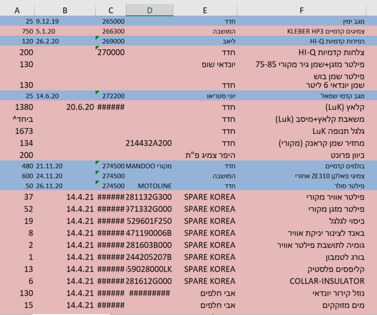Image resolution: width=377 pixels, height=315 pixels.
Task: Click part number 281132G300
Action: point(148,197)
